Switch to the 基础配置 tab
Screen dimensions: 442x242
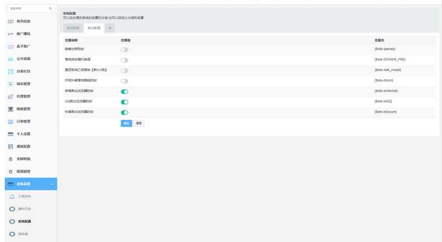[73, 28]
